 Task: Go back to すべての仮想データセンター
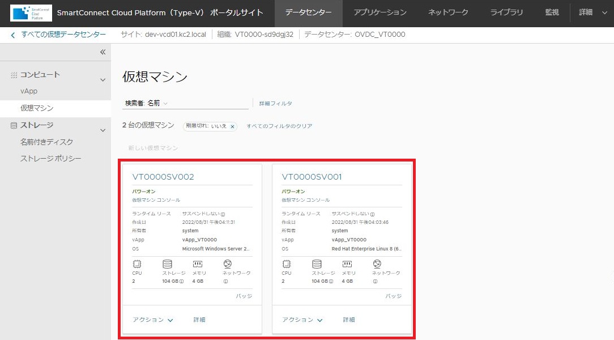pyautogui.click(x=63, y=35)
